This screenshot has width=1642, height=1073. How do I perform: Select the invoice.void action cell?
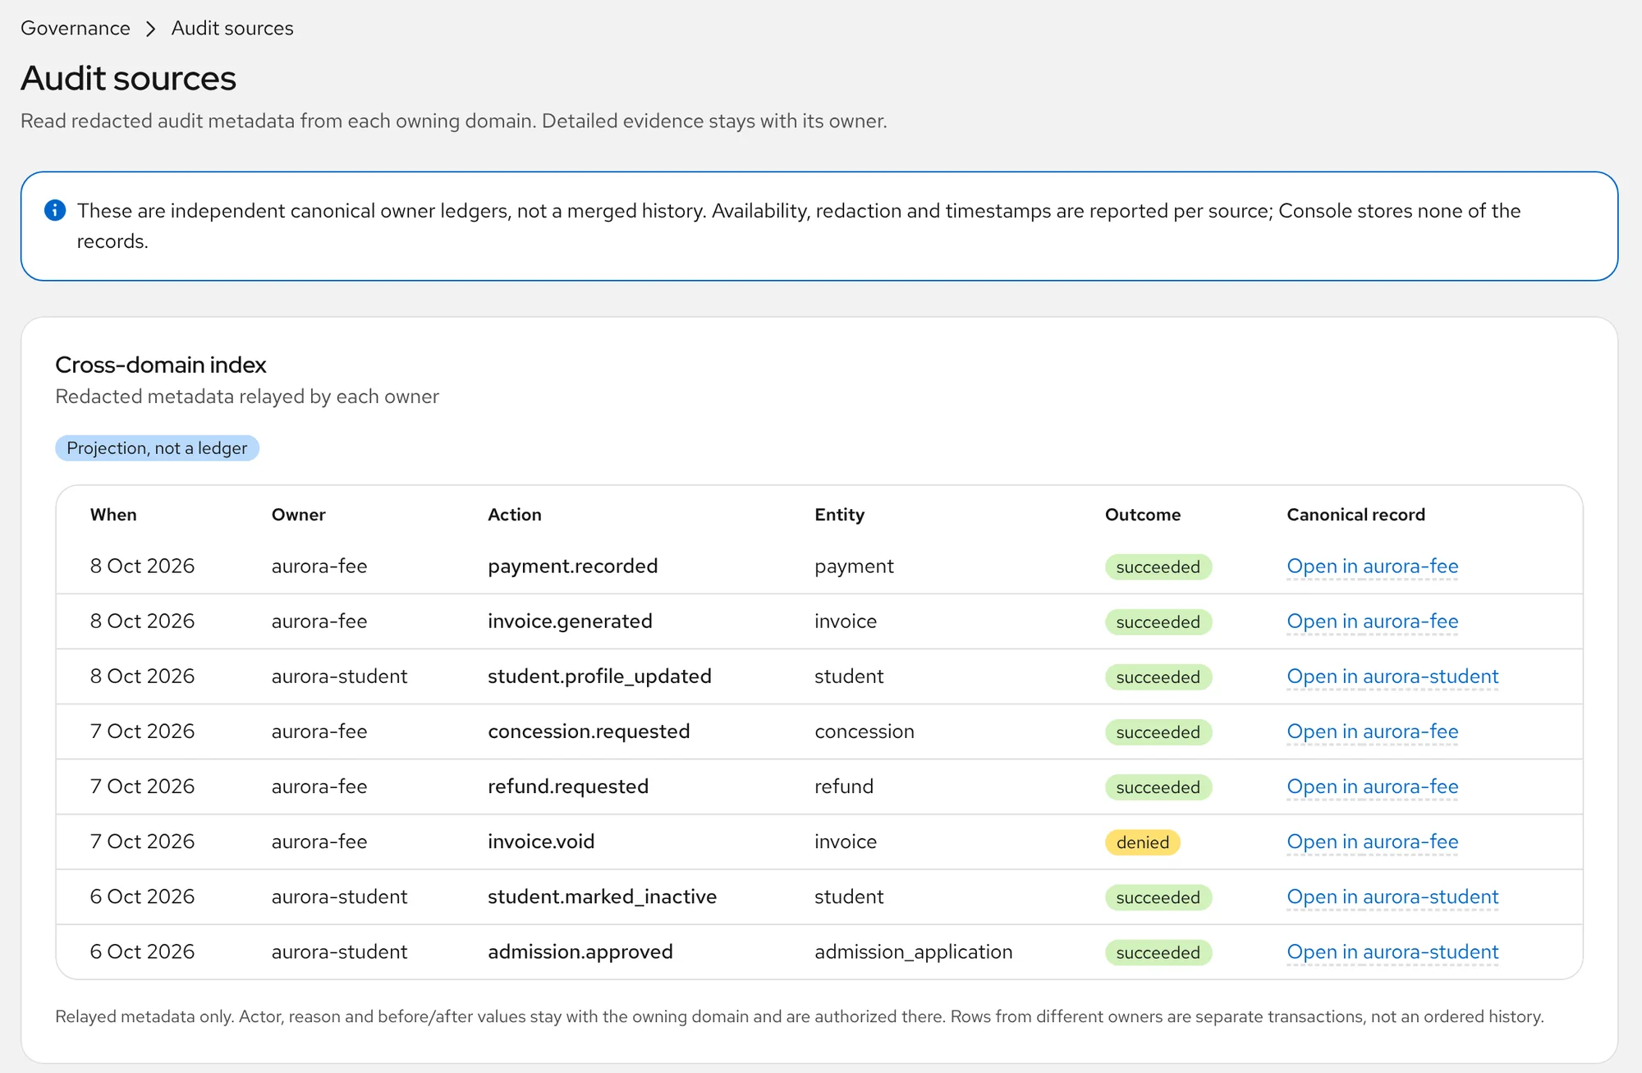pos(541,841)
